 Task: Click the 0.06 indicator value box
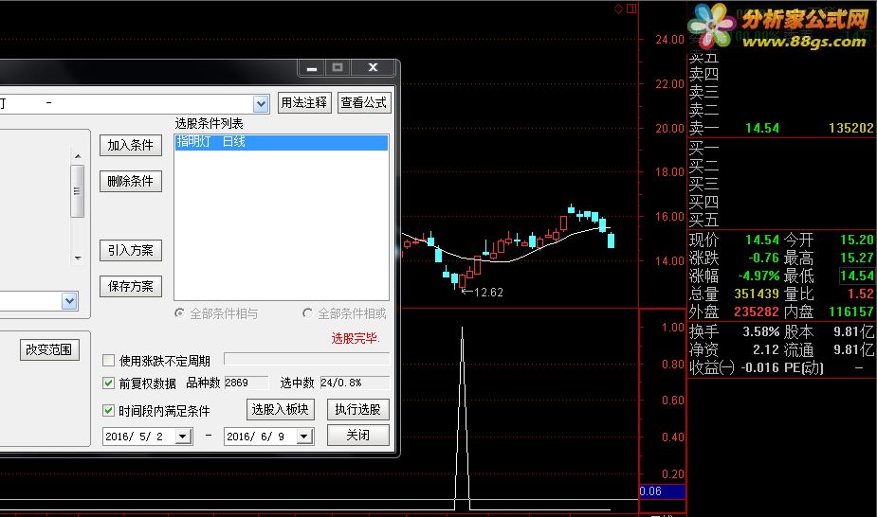[662, 491]
